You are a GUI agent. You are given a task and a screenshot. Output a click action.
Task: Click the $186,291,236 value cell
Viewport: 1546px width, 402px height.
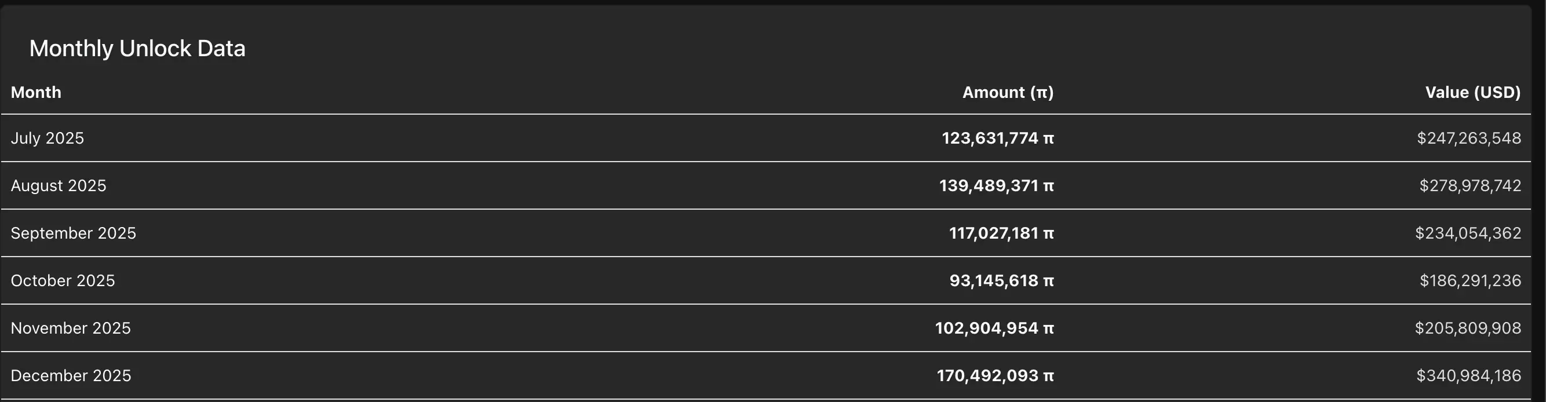(1470, 280)
